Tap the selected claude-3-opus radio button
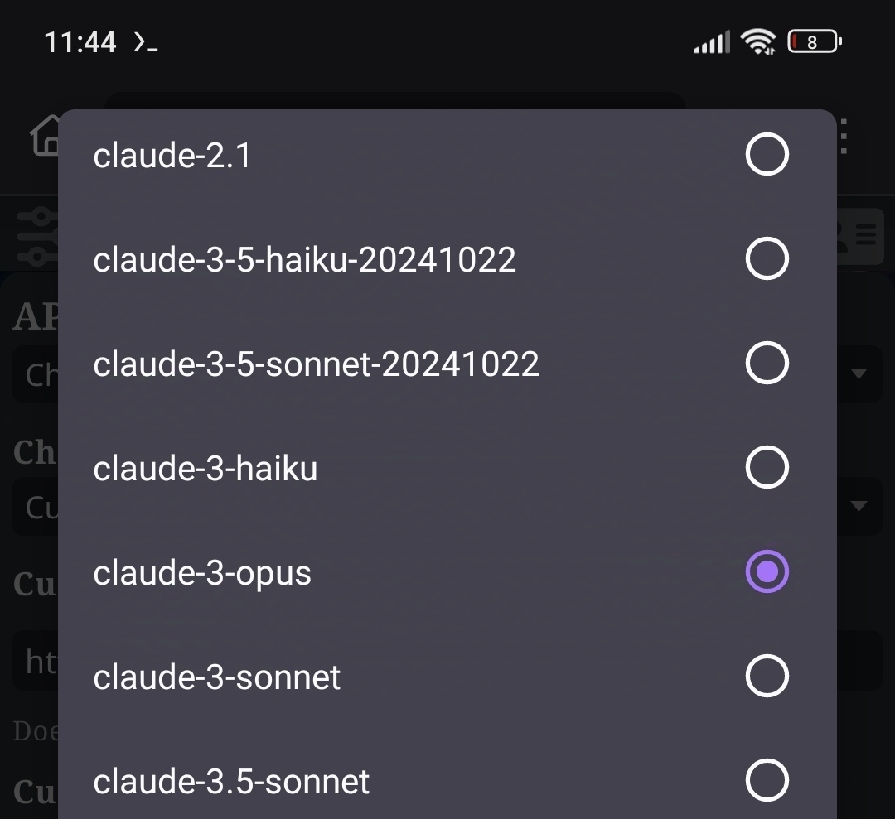This screenshot has width=895, height=819. (x=767, y=571)
